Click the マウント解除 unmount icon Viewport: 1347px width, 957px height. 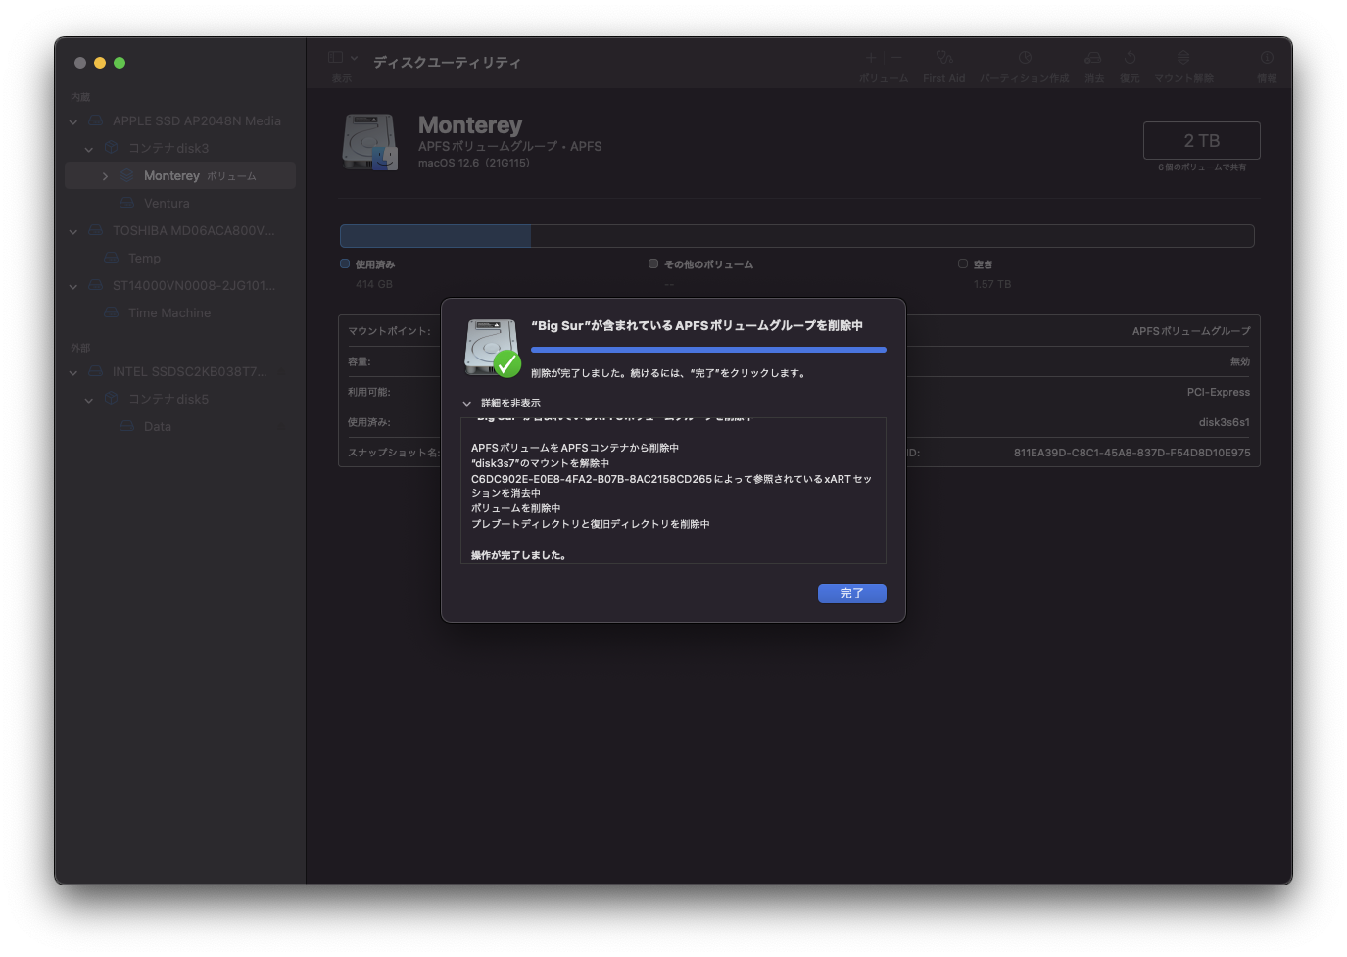1183,58
